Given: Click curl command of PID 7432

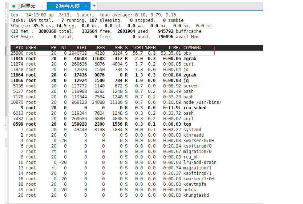Looking at the screenshot, I should click(189, 118).
